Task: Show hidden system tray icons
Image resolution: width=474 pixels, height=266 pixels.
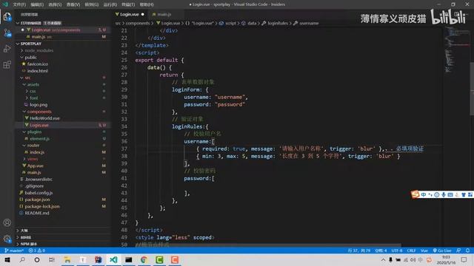Action: pos(383,259)
